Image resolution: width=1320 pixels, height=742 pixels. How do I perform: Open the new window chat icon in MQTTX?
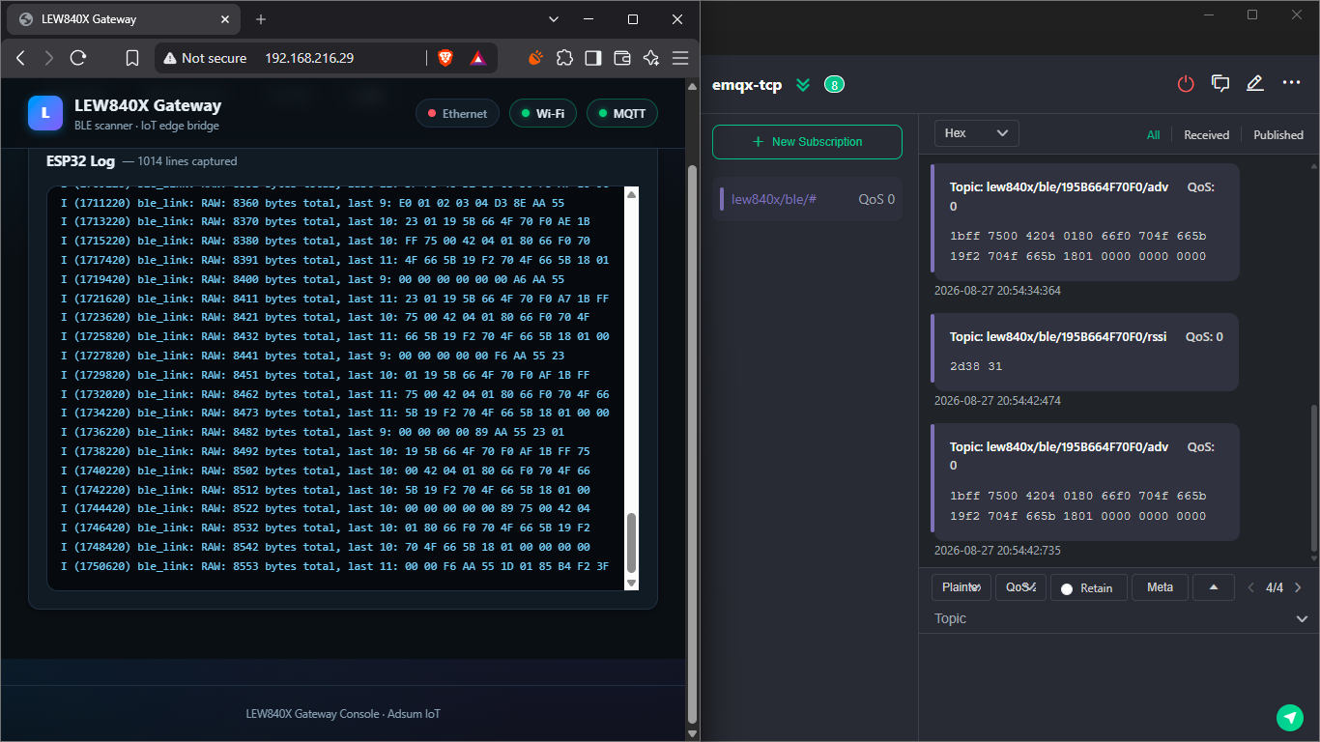click(1220, 84)
